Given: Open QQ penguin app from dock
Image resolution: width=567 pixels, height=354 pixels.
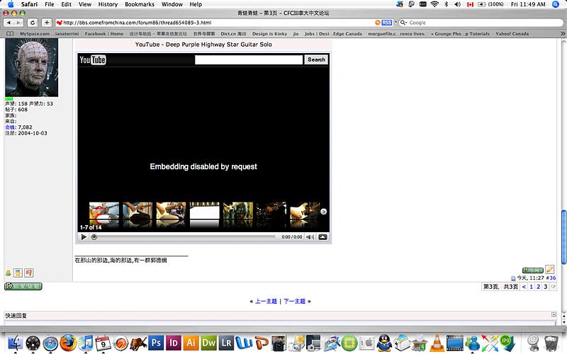Looking at the screenshot, I should tap(384, 343).
